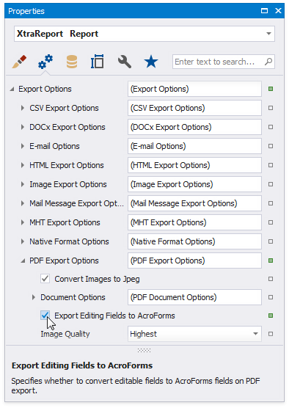
Task: Open the XtraReport Report selector dropdown
Action: 268,34
